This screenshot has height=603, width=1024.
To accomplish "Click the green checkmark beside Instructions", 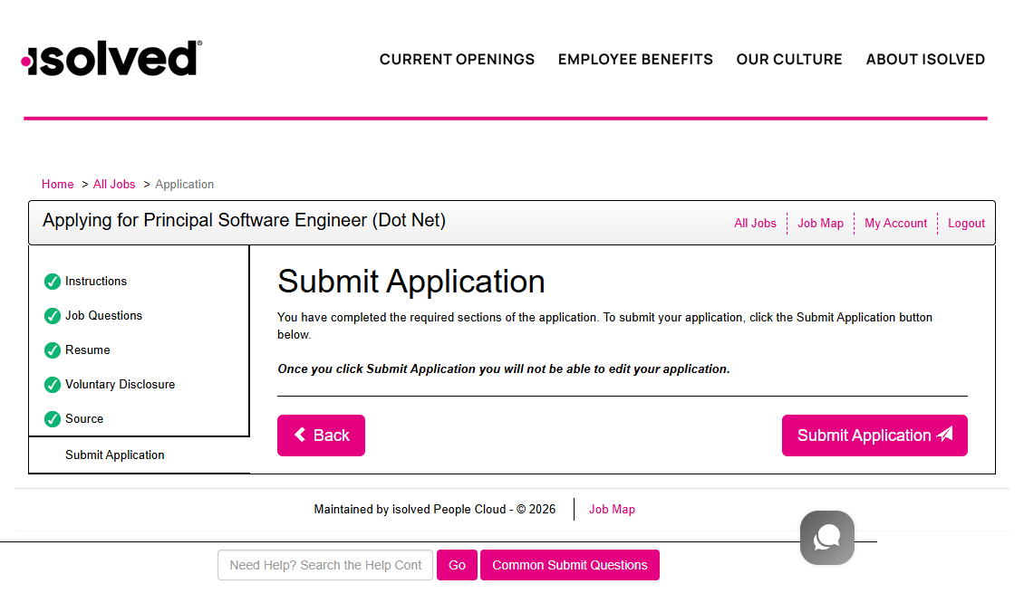I will click(53, 282).
